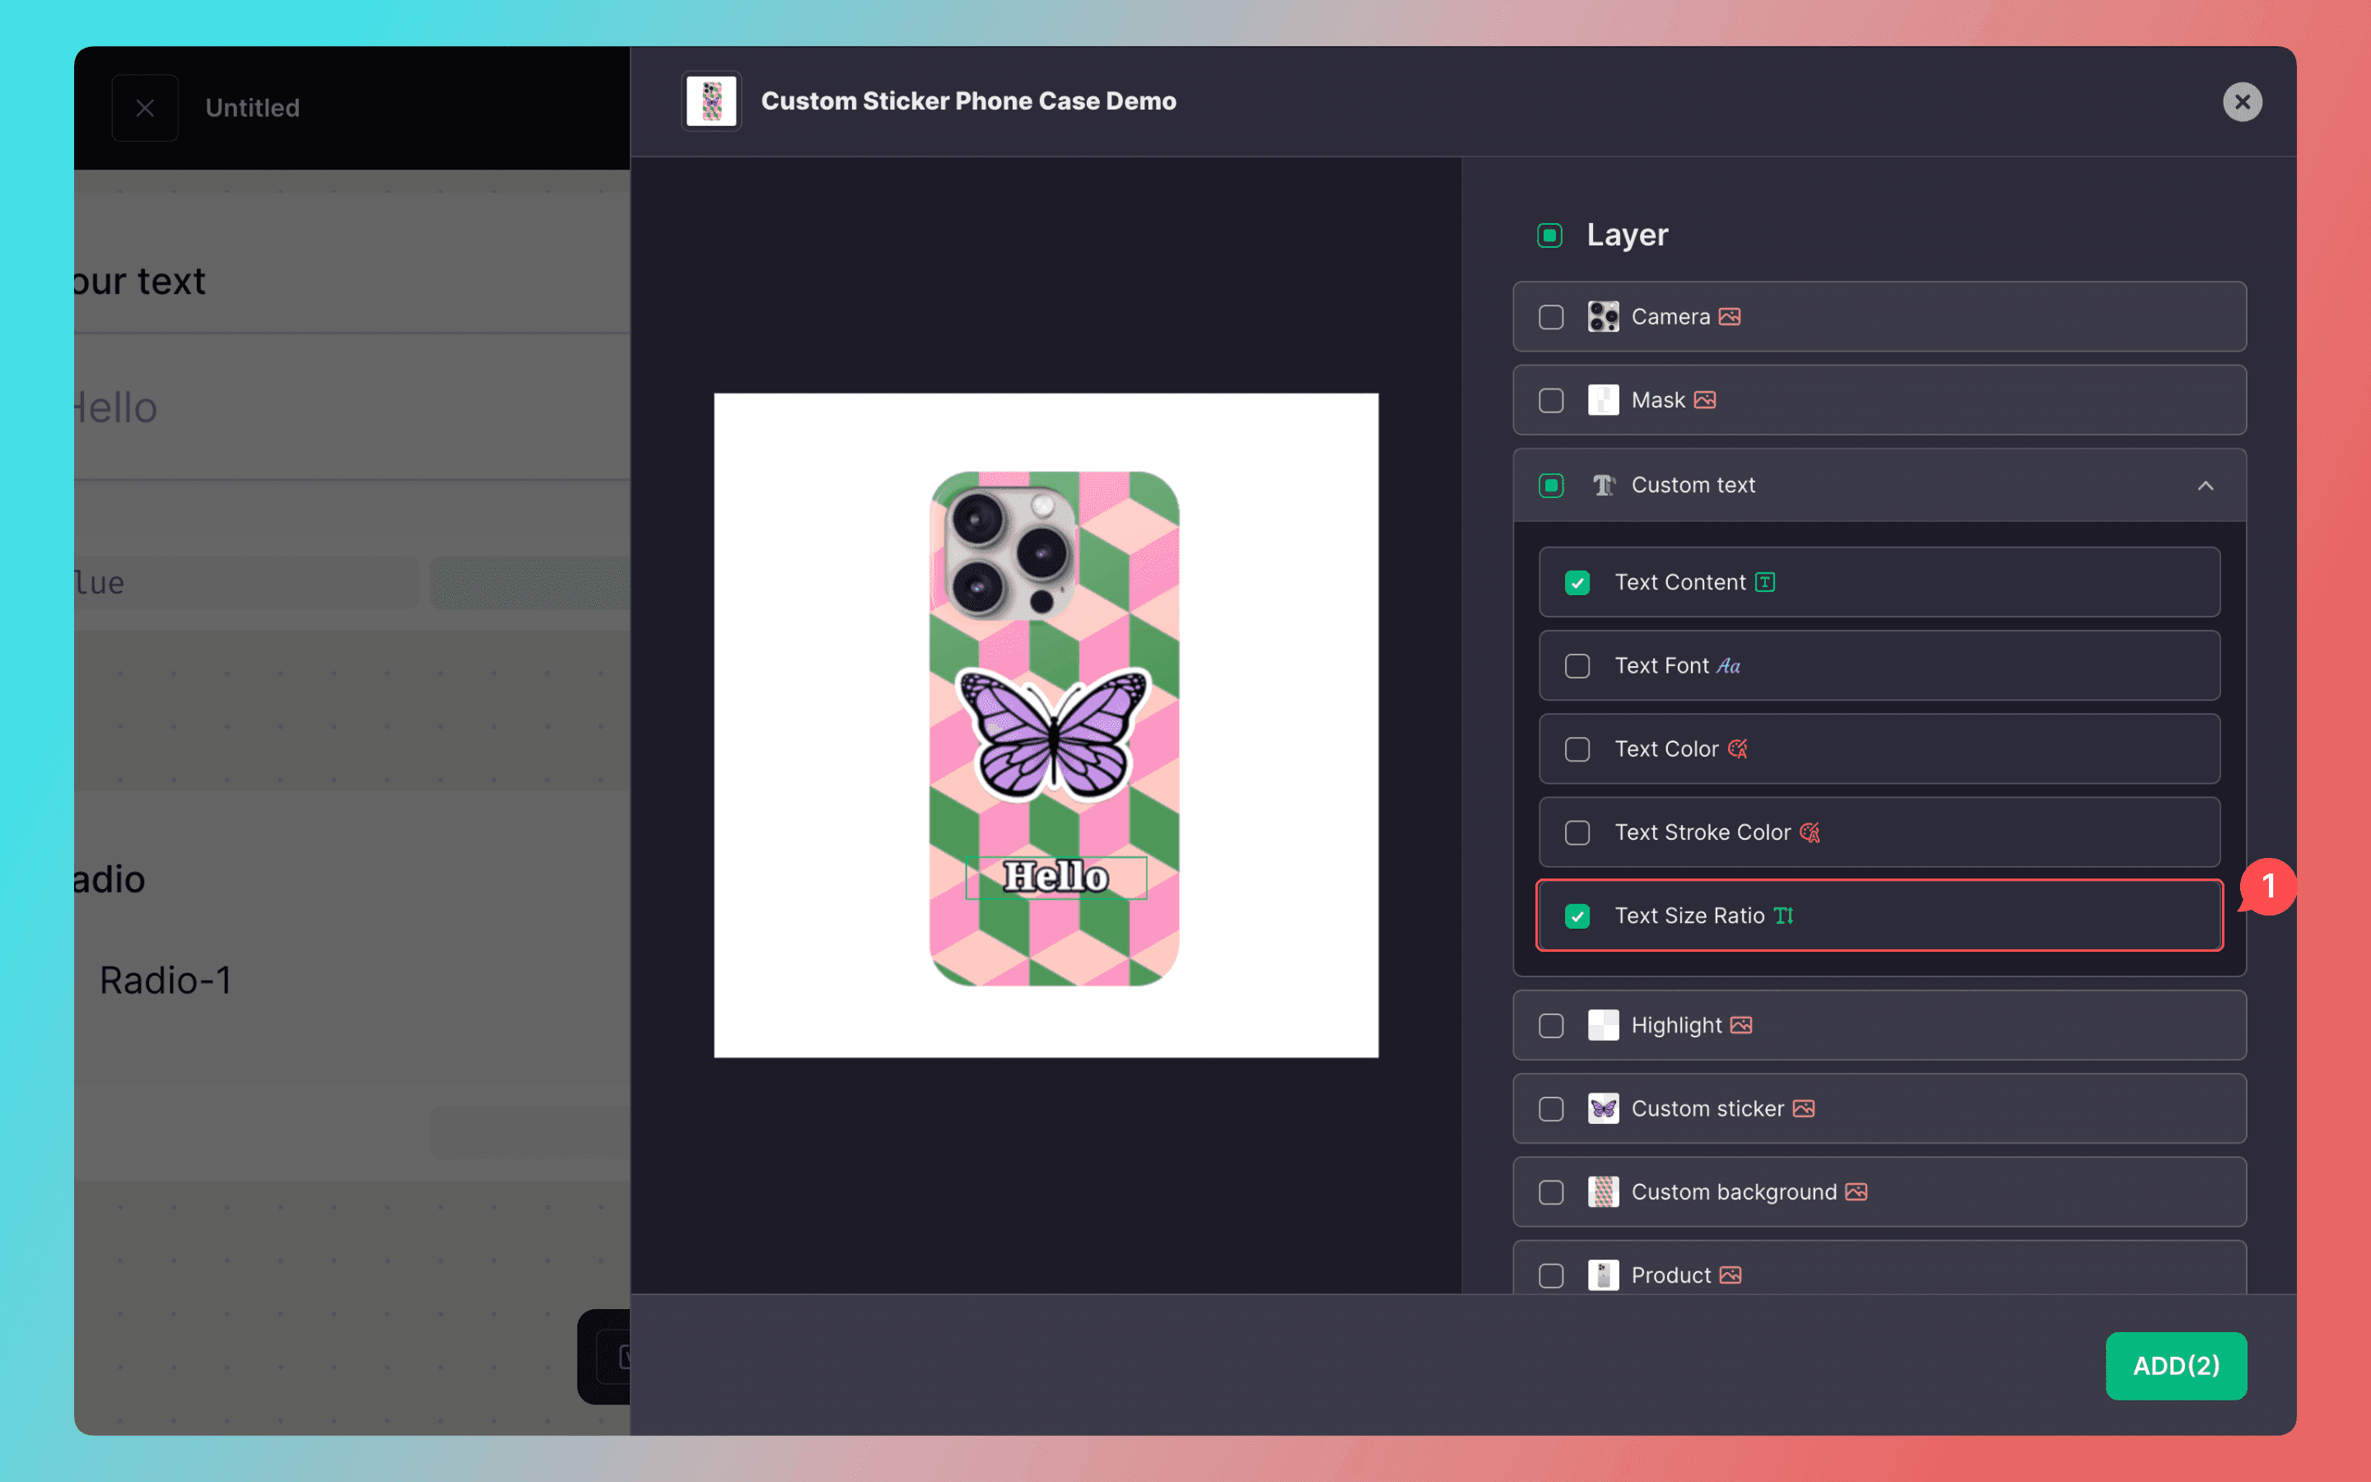Click the butterfly Custom sticker icon
The width and height of the screenshot is (2371, 1482).
coord(1603,1108)
